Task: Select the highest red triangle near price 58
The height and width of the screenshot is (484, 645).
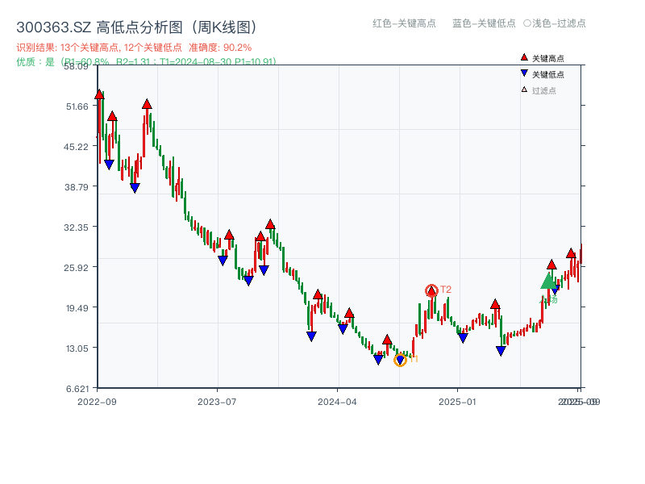Action: (98, 93)
